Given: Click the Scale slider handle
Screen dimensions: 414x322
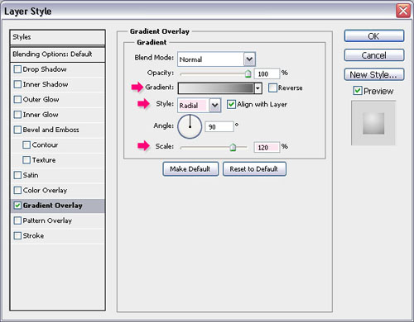Looking at the screenshot, I should click(x=233, y=147).
